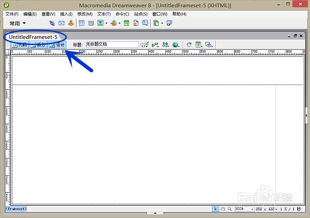310x218 pixels.
Task: Close the UntitledFrameset-5 document
Action: coord(301,36)
